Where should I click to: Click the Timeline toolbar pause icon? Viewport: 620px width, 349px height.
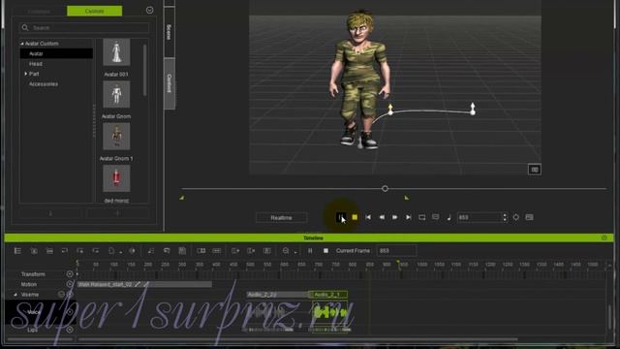tap(310, 250)
